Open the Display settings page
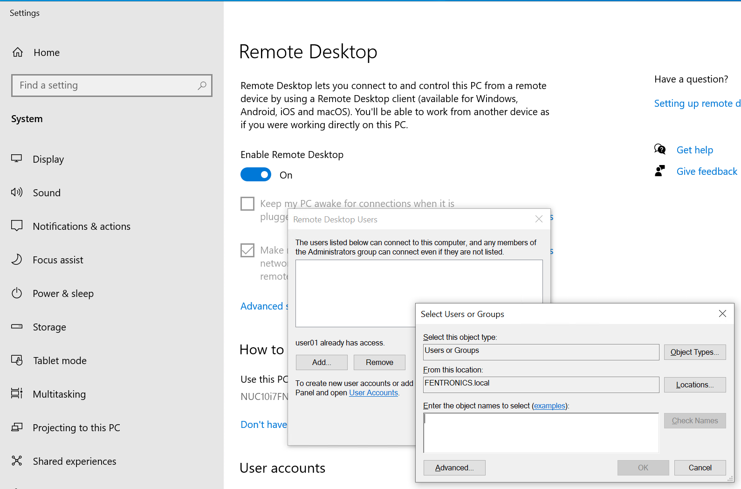The image size is (741, 489). coord(48,159)
